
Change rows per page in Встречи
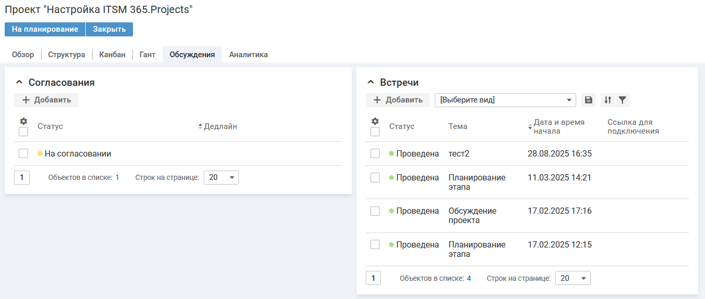(573, 278)
